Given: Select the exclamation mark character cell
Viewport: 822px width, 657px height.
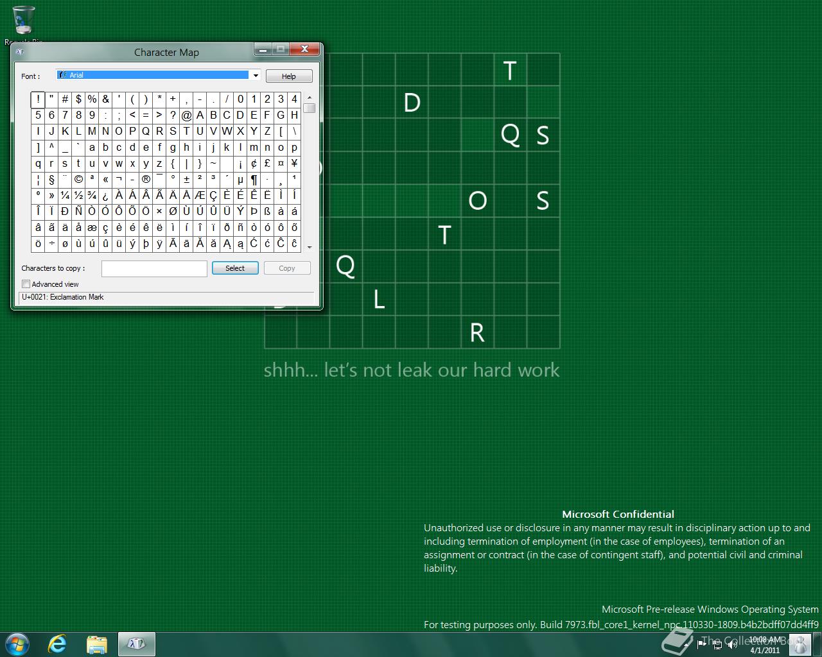Looking at the screenshot, I should (x=38, y=99).
